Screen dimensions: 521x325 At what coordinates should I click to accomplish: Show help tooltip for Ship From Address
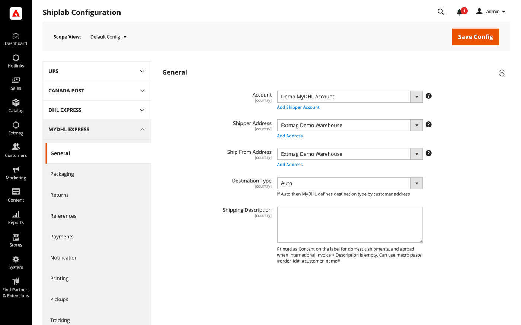[429, 153]
